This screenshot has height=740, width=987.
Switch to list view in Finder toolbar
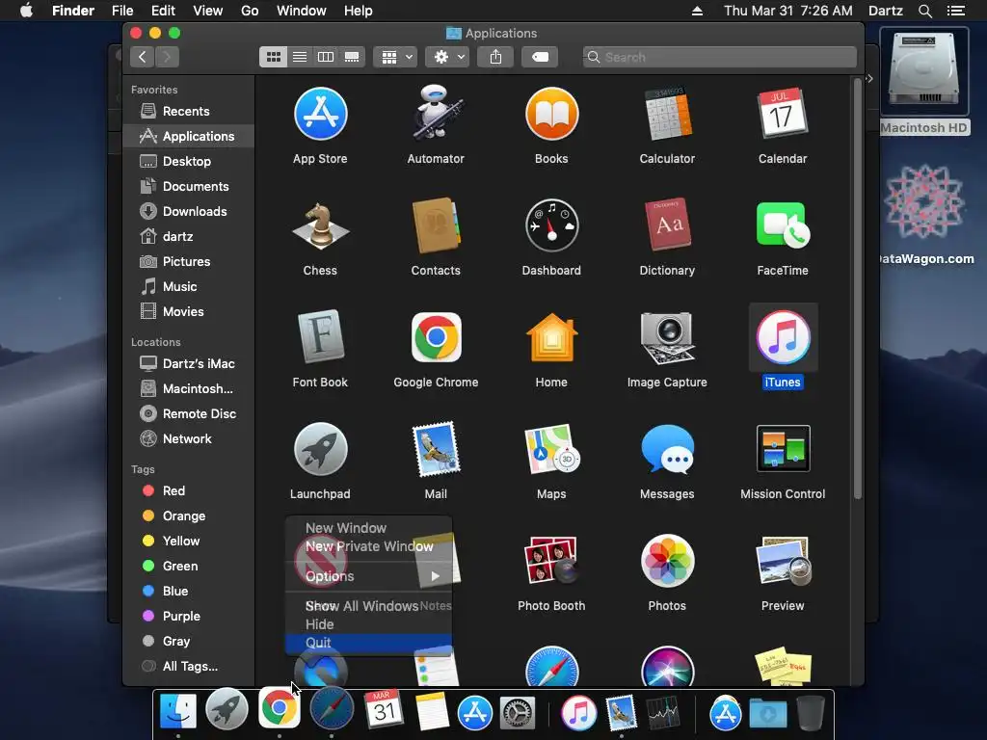pos(300,57)
